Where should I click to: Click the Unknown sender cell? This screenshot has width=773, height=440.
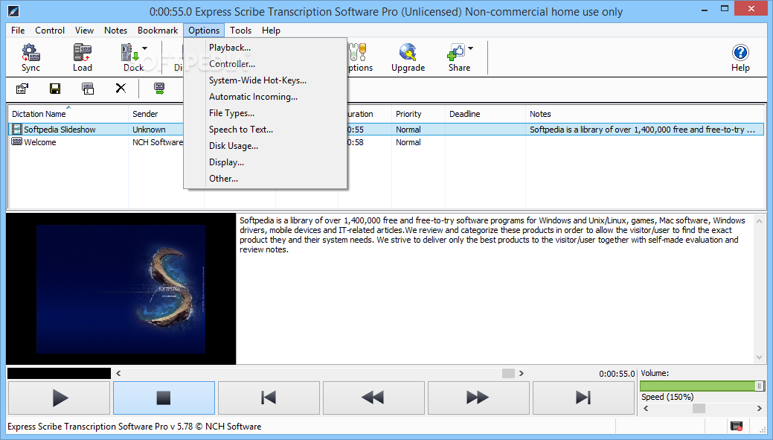click(x=149, y=130)
